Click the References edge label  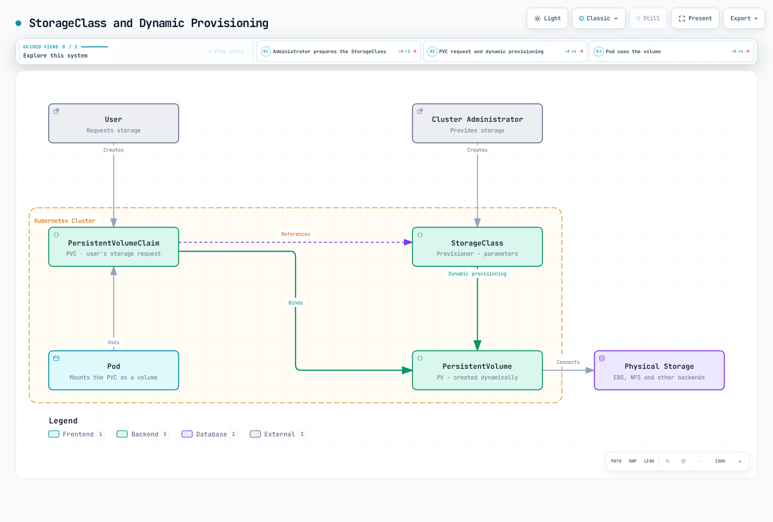coord(296,234)
